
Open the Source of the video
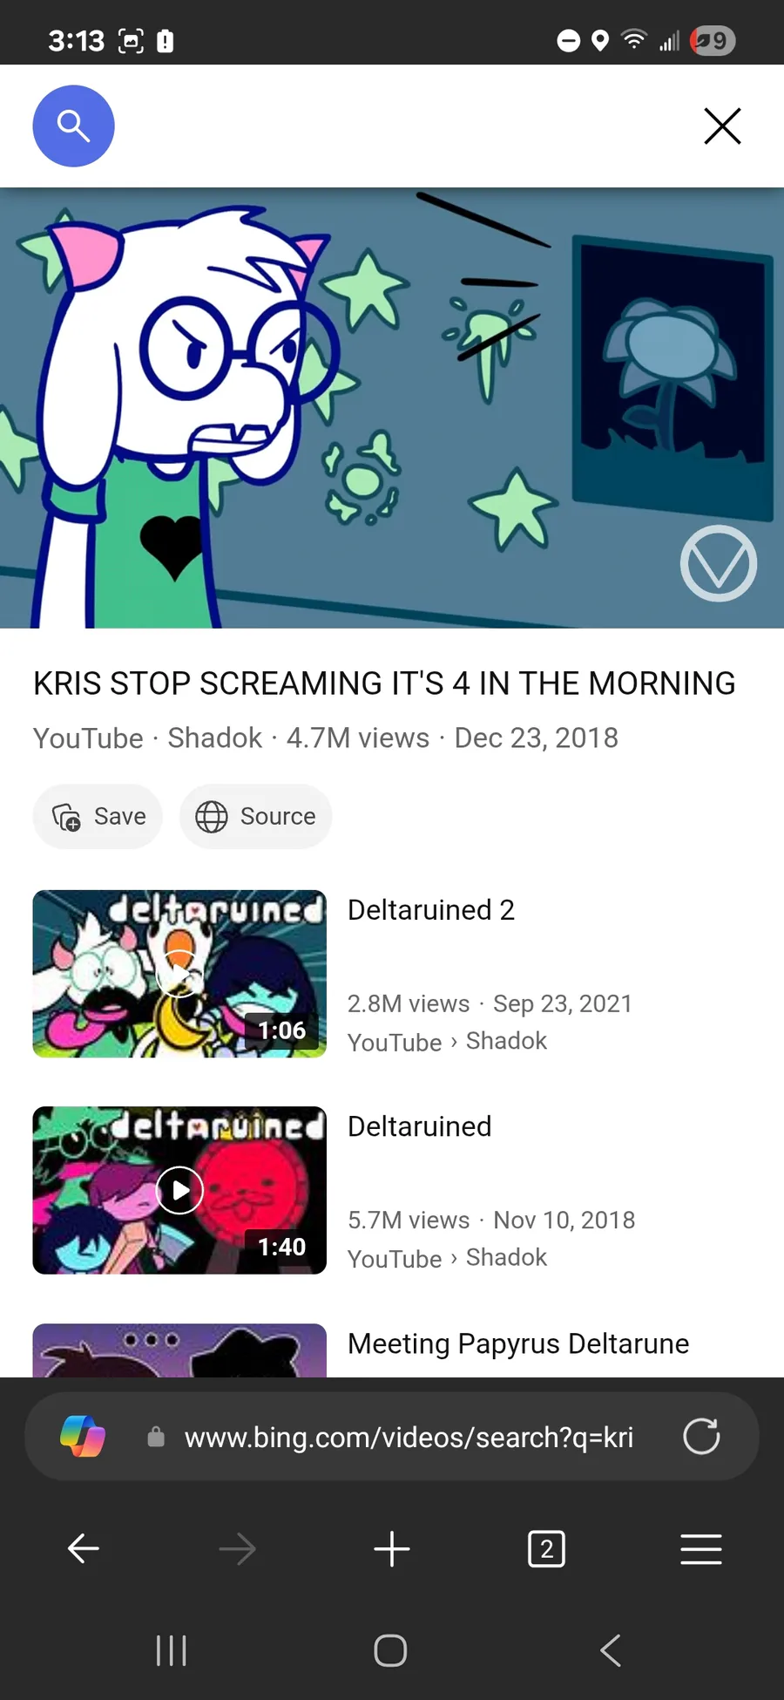click(x=255, y=816)
